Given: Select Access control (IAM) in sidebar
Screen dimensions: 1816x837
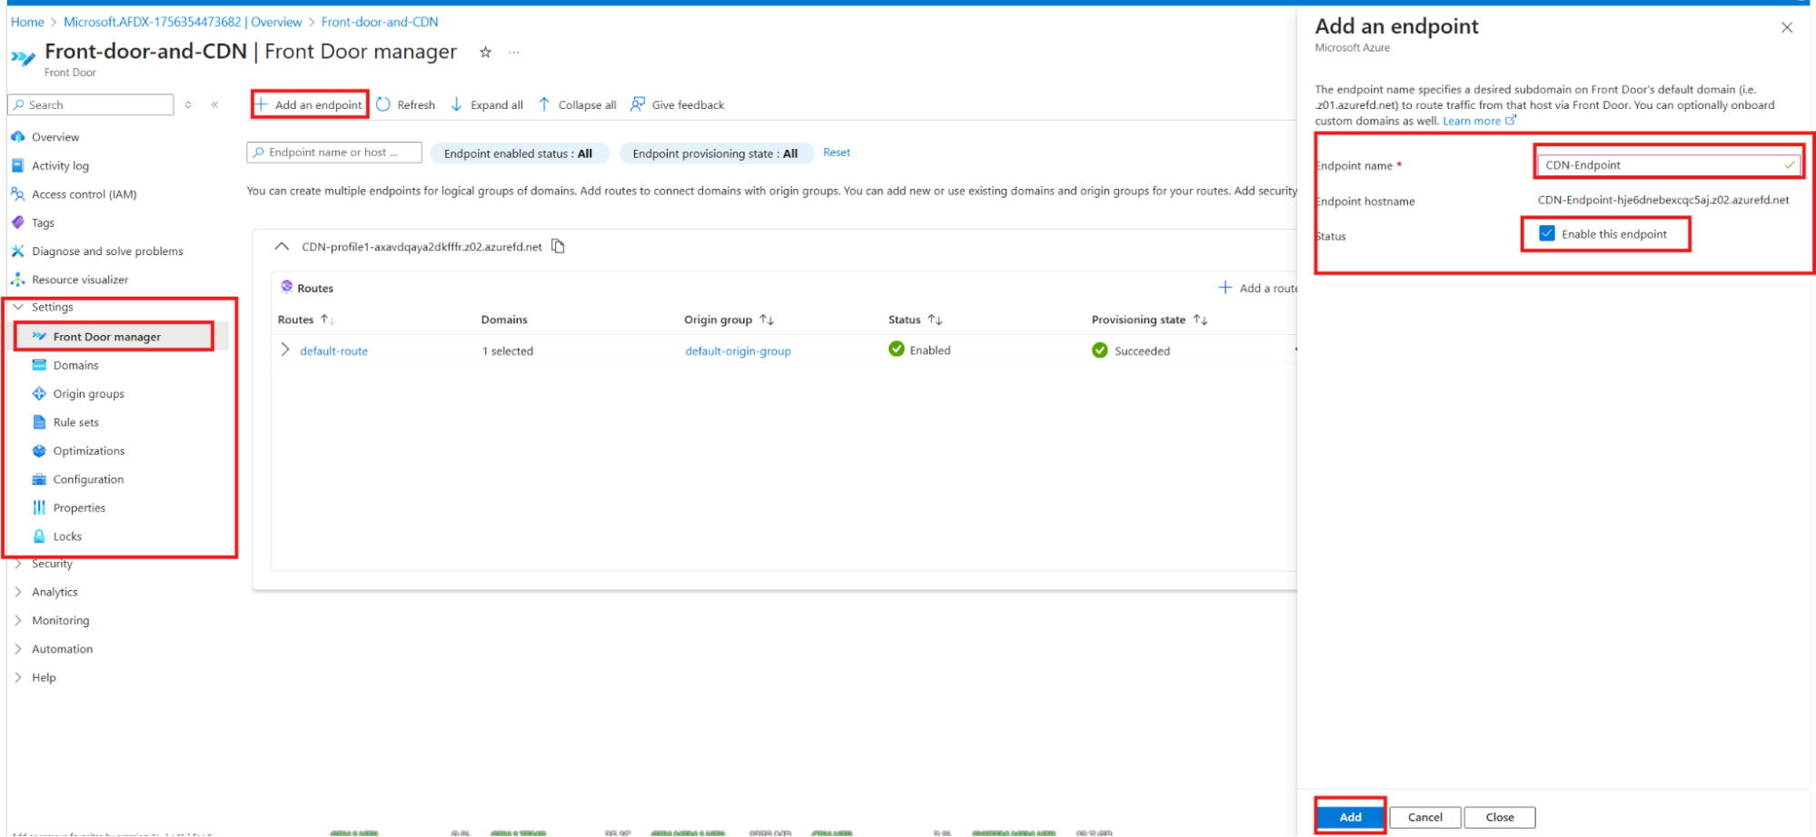Looking at the screenshot, I should click(84, 193).
